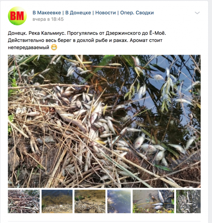Viewport: 212px width, 223px height.
Task: Open the first thumbnail with dry reeds
Action: 24,201
